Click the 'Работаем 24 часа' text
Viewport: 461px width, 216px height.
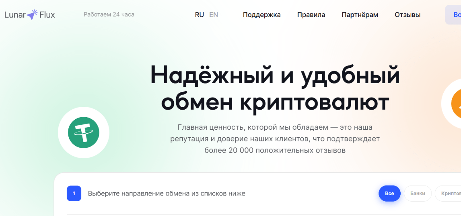(x=109, y=14)
